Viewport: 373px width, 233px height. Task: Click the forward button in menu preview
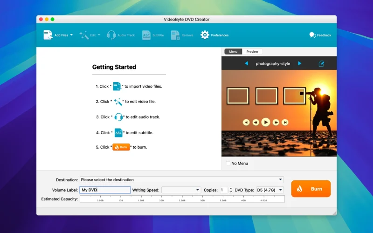[276, 122]
